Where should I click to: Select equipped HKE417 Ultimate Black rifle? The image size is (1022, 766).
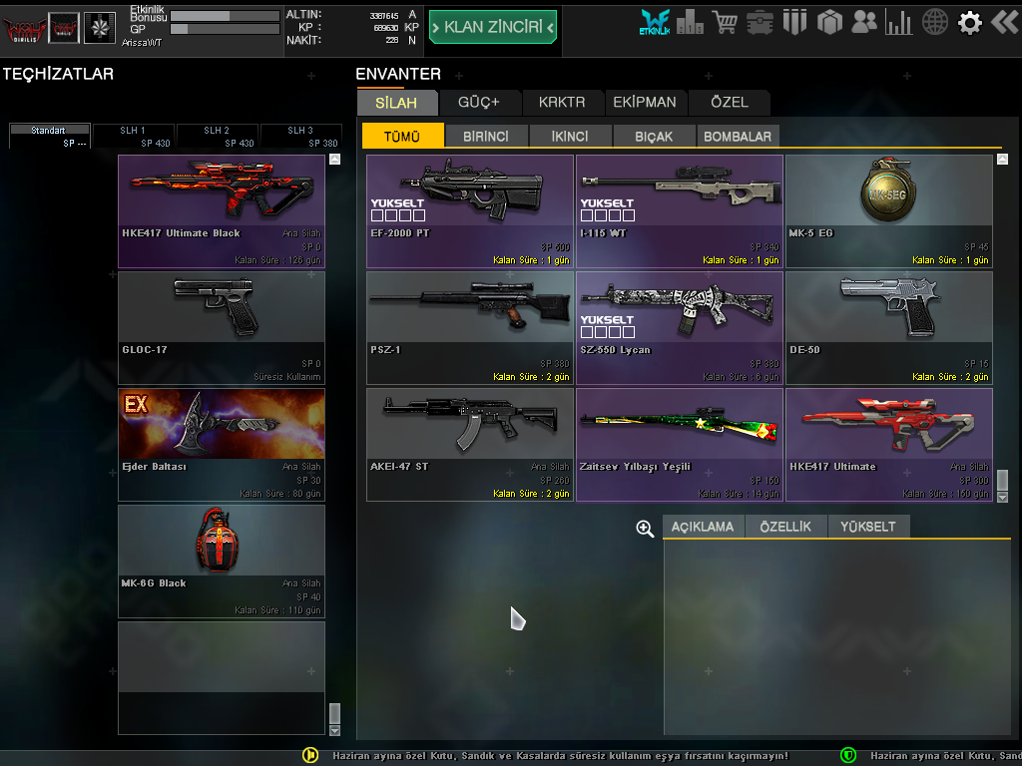[222, 211]
